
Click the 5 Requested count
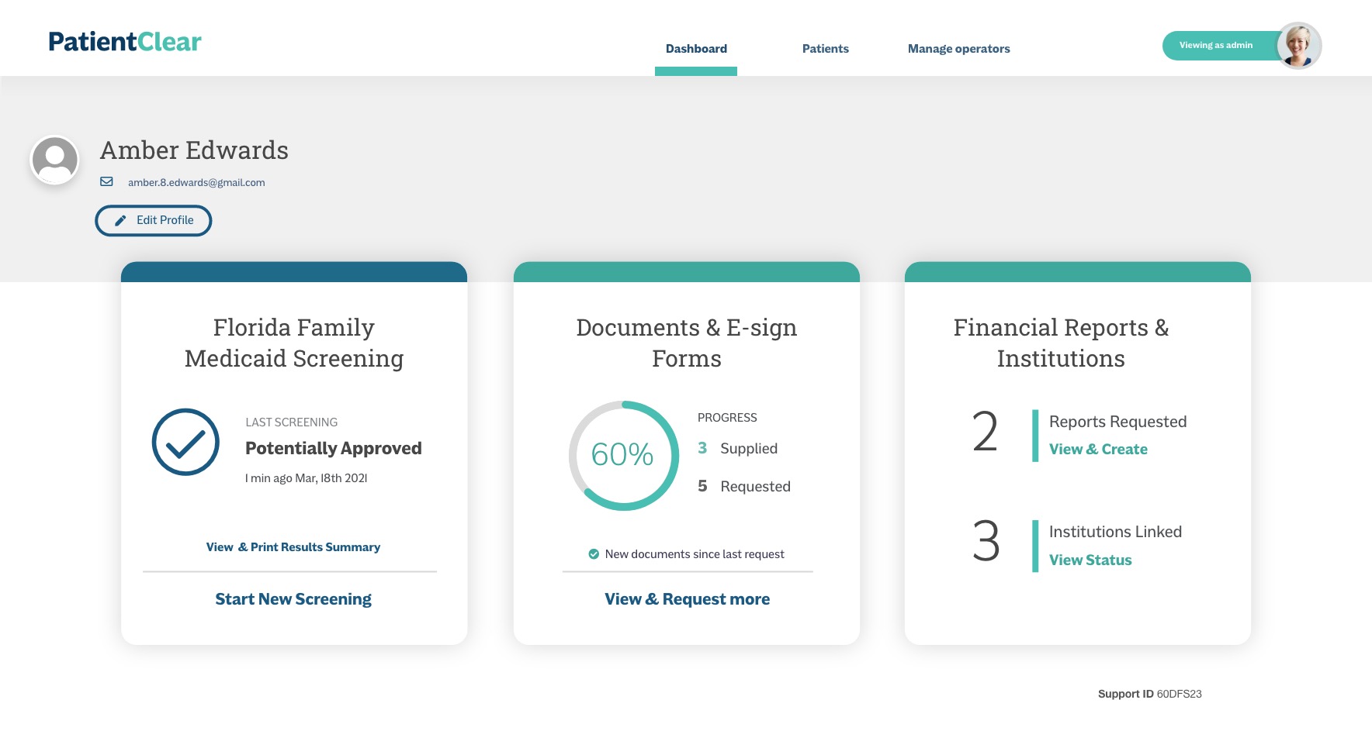tap(744, 487)
